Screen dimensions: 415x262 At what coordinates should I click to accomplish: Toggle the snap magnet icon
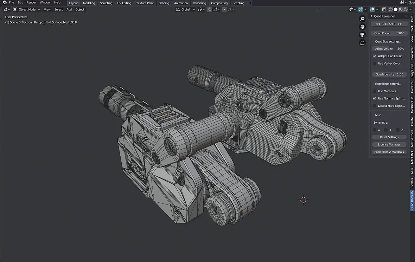pyautogui.click(x=209, y=9)
